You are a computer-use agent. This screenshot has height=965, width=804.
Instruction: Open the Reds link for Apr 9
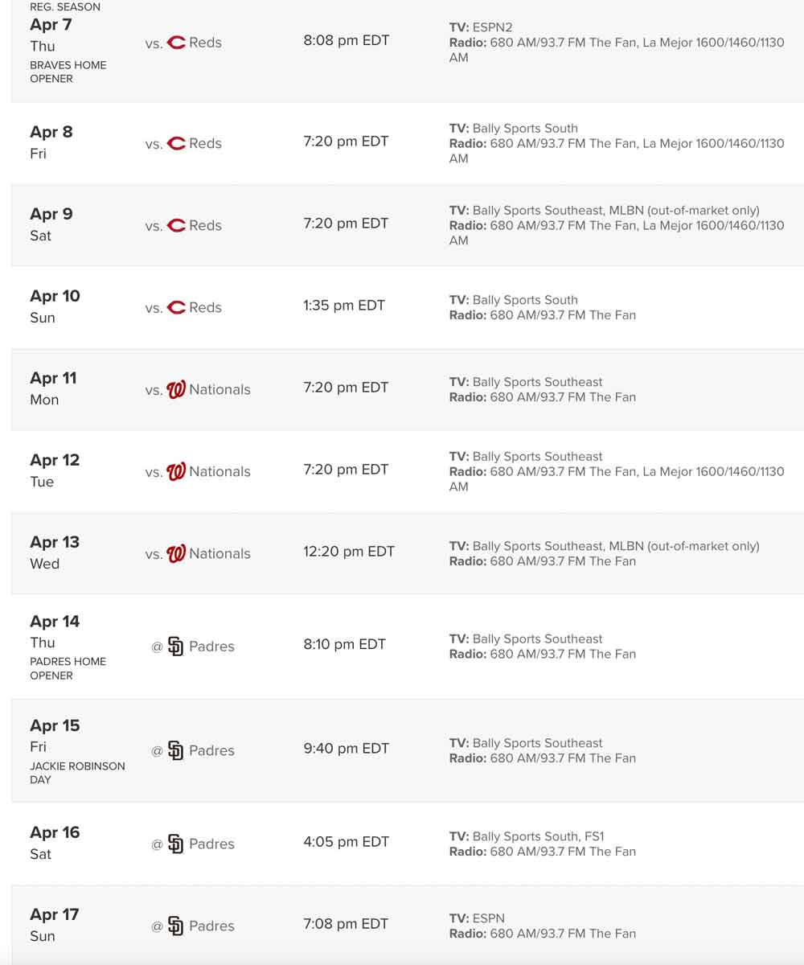205,226
